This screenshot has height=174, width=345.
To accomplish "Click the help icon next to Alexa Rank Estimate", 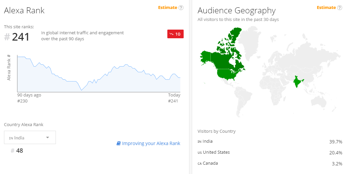I will [x=181, y=8].
